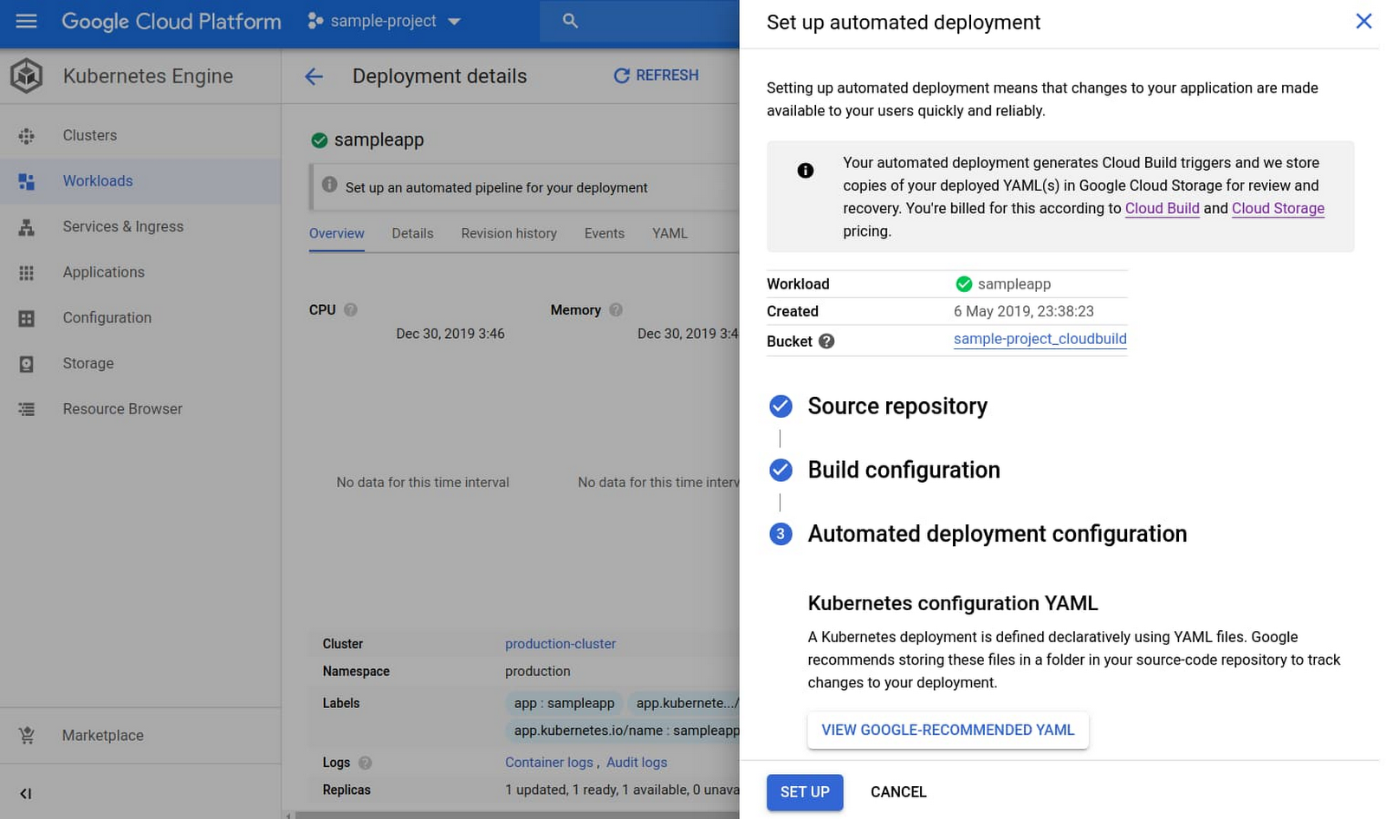Go back using the left arrow icon
The height and width of the screenshot is (819, 1386).
[x=314, y=76]
